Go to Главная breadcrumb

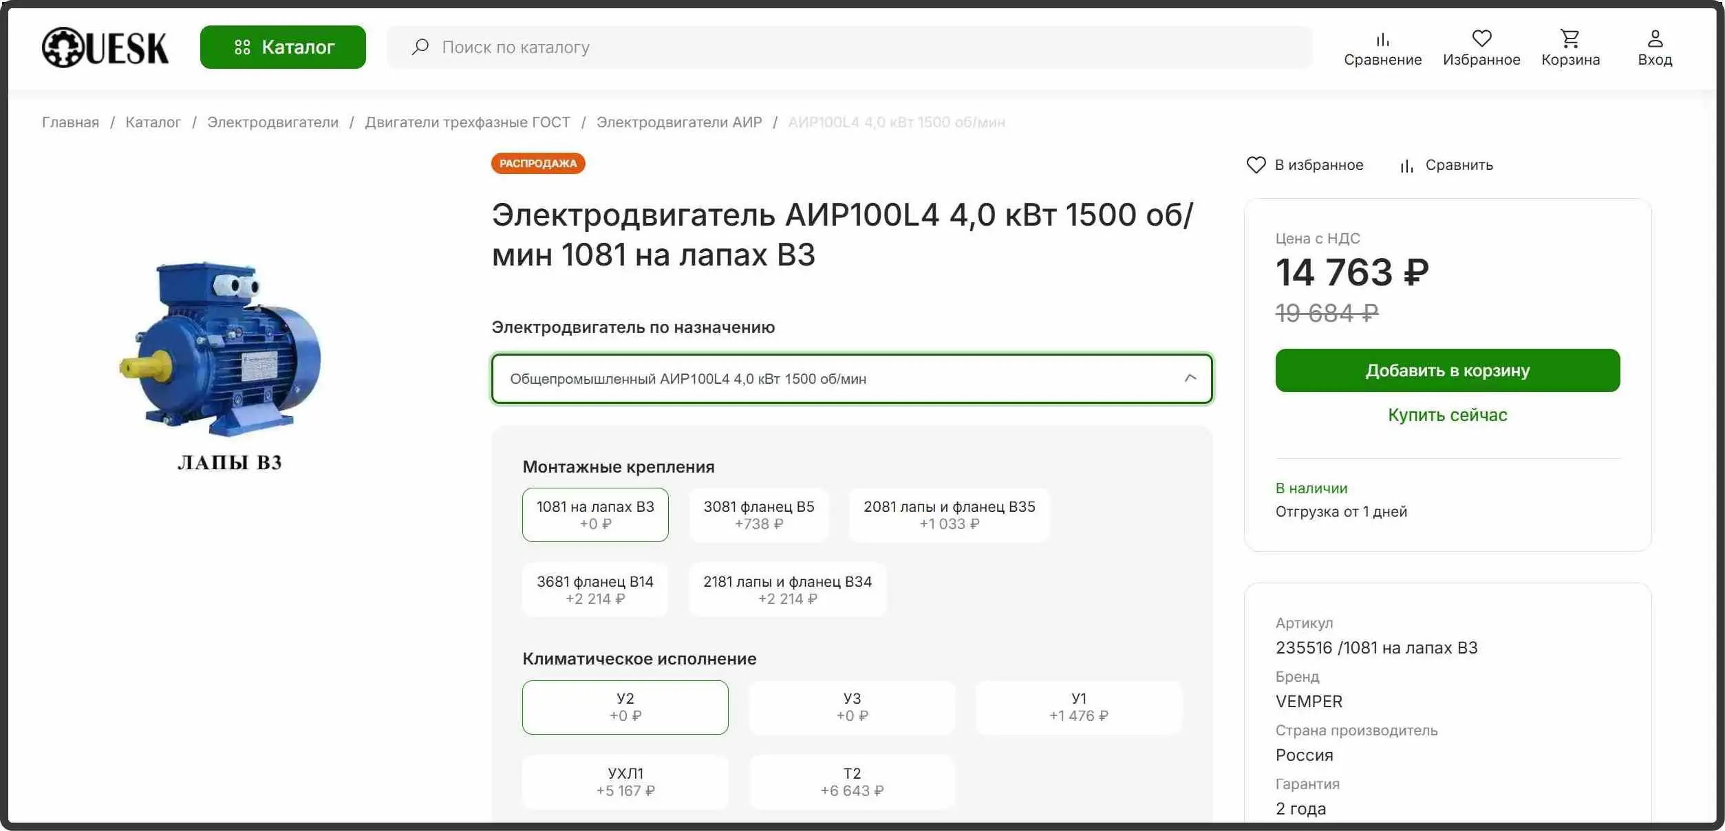point(70,122)
